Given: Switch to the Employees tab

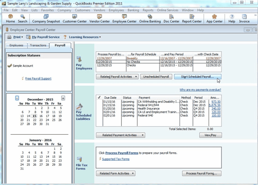Looking at the screenshot, I should click(x=16, y=45).
